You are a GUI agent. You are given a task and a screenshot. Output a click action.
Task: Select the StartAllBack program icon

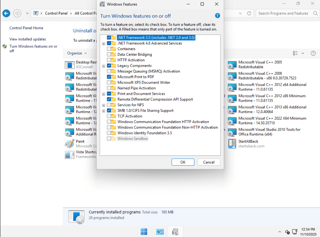pos(232,144)
